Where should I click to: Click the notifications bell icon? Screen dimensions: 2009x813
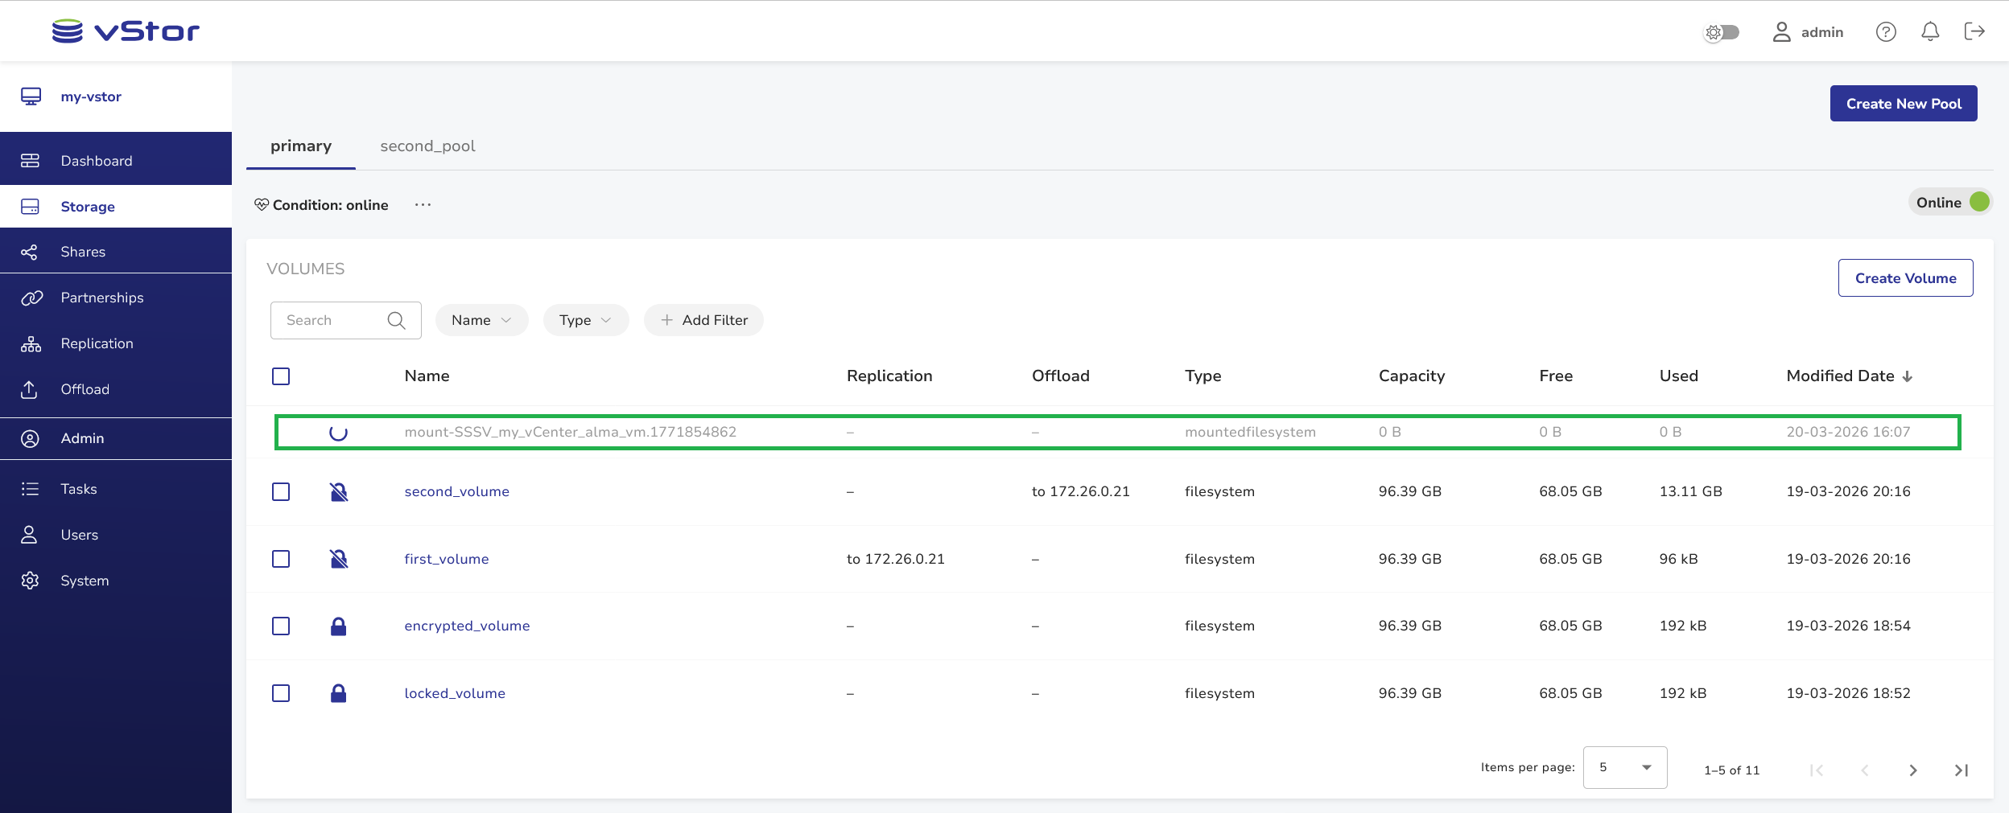click(1929, 31)
